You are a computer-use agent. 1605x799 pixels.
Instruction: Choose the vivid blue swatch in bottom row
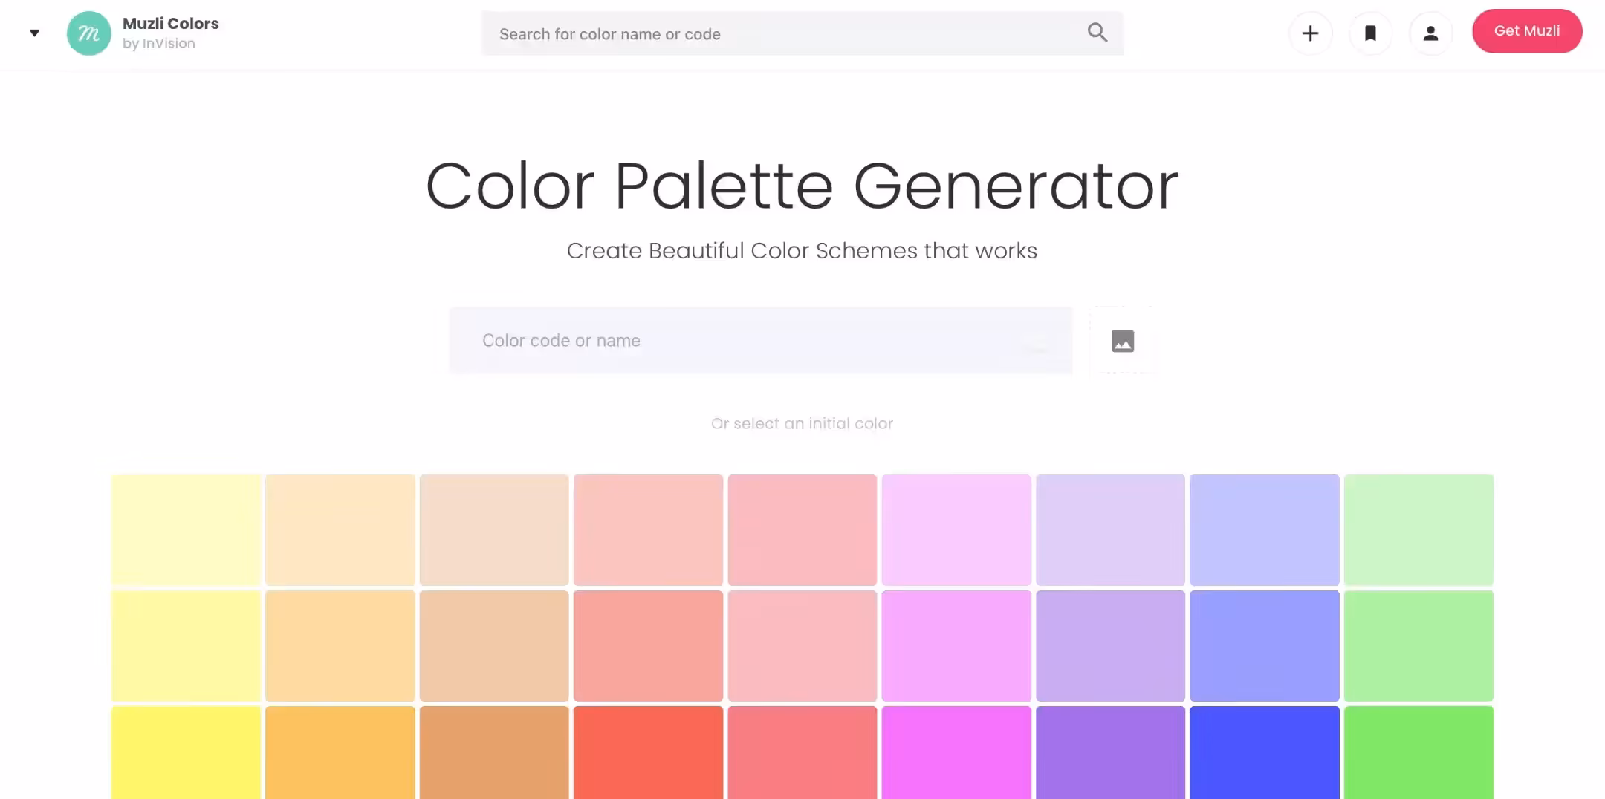1264,751
